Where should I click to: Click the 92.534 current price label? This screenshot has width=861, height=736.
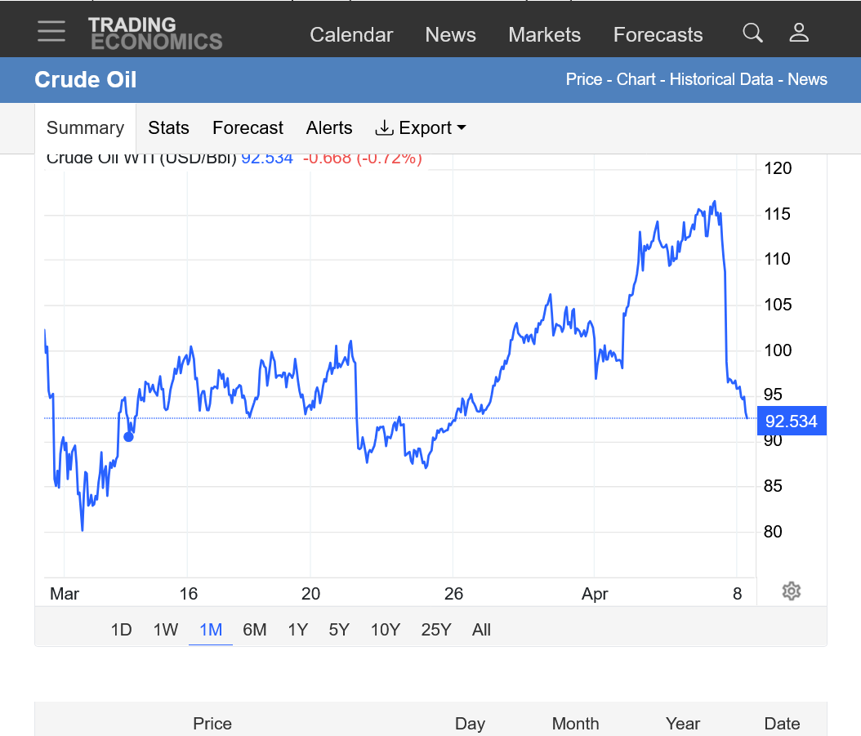(x=792, y=422)
